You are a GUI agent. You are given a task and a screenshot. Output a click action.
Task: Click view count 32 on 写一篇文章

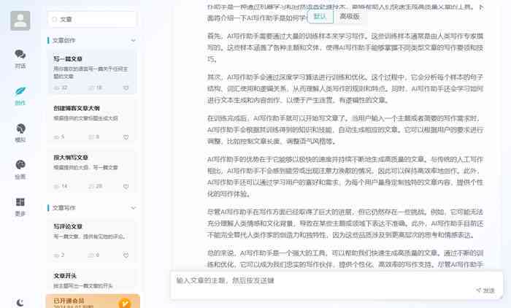[x=61, y=88]
